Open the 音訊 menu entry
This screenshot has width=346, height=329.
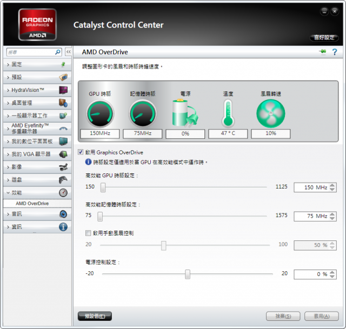37,214
